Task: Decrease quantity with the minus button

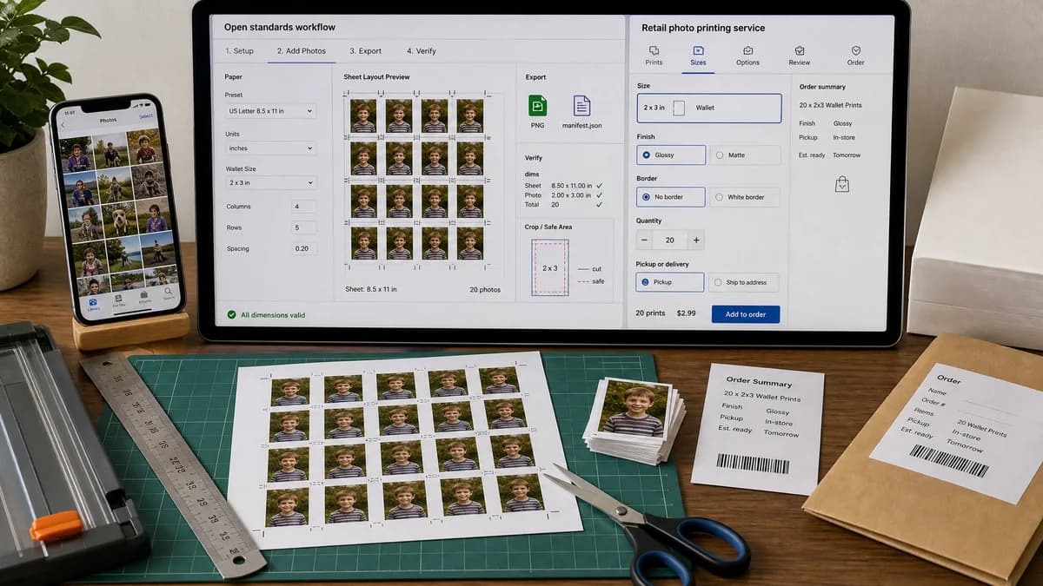Action: pyautogui.click(x=644, y=240)
